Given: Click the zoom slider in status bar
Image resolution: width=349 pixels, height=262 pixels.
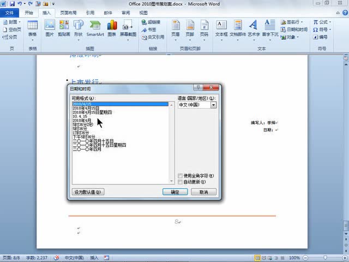Looking at the screenshot, I should pyautogui.click(x=325, y=258).
